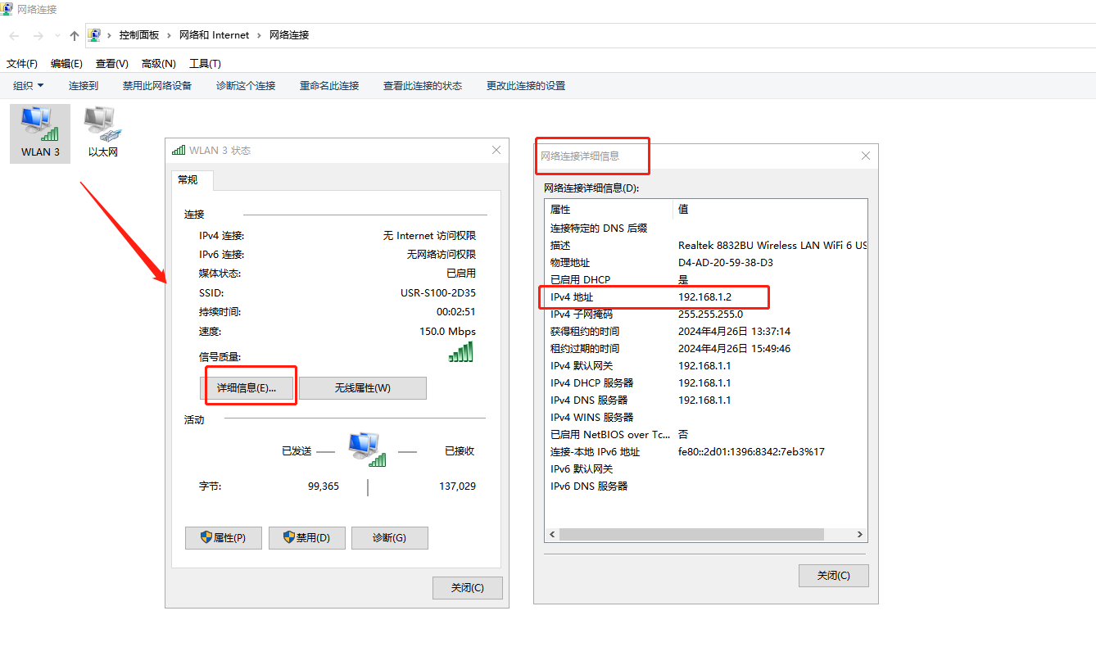
Task: Close the 网络连接详细信息 dialog with X
Action: [866, 156]
